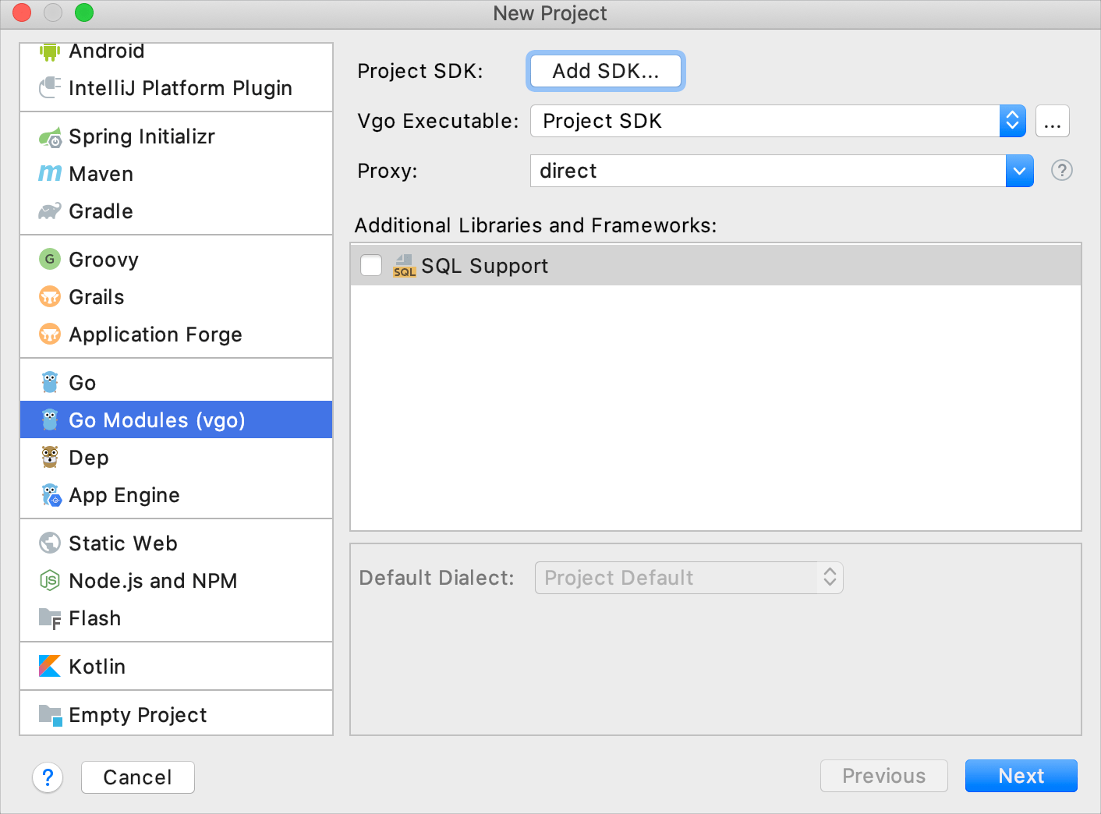
Task: Open dialog help via bottom-left question mark
Action: point(48,777)
